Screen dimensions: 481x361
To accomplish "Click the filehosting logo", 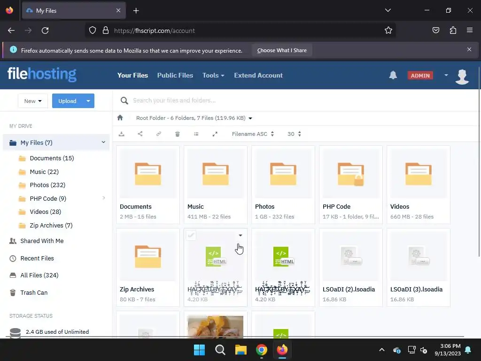I will (x=42, y=74).
